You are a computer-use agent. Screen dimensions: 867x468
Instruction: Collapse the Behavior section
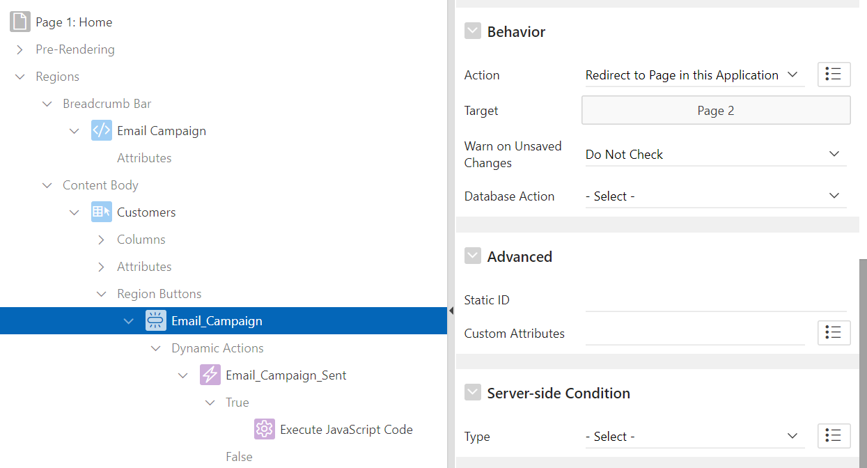[473, 31]
